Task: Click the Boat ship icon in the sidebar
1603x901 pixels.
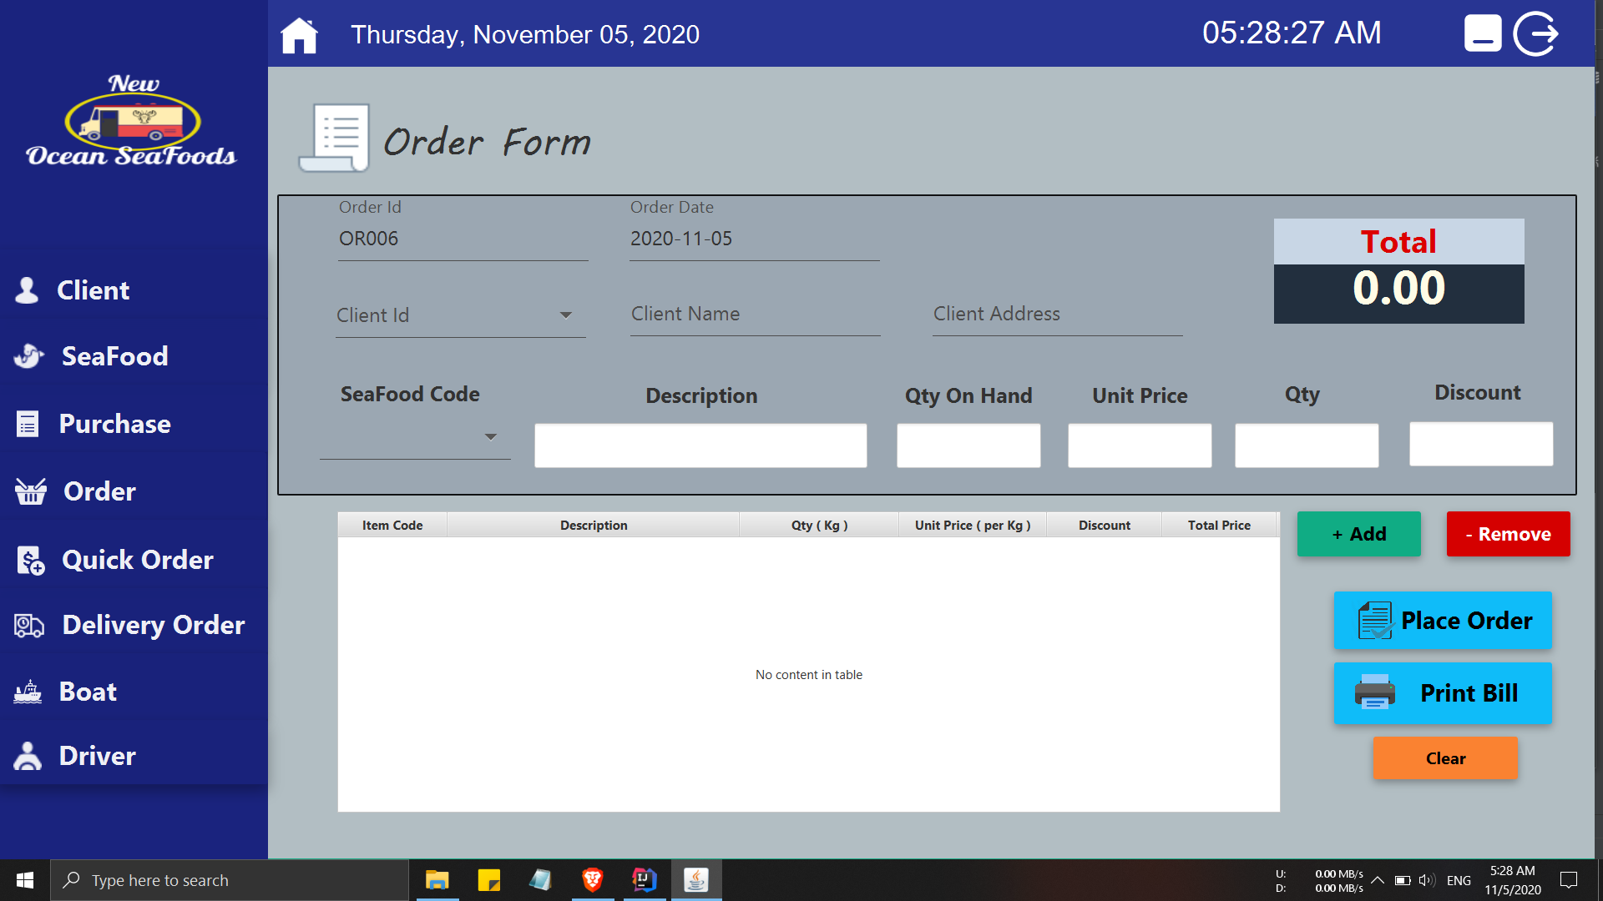Action: (x=28, y=691)
